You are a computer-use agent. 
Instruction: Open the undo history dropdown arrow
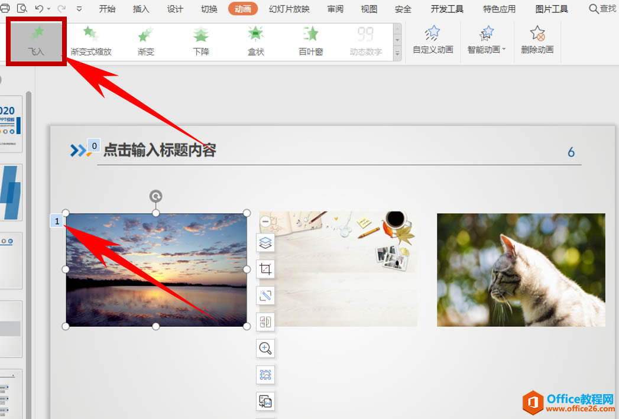[48, 9]
